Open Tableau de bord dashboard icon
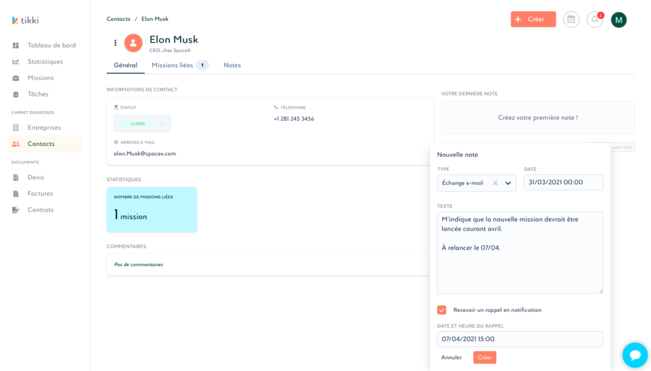Image resolution: width=651 pixels, height=371 pixels. tap(16, 45)
